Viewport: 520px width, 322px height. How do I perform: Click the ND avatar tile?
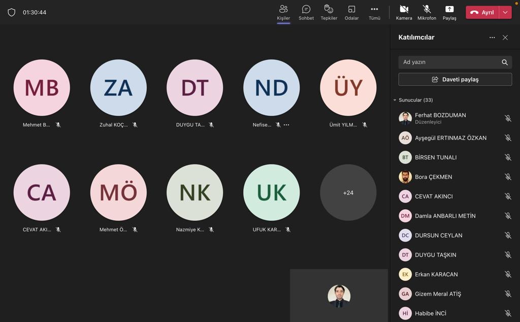(x=271, y=87)
